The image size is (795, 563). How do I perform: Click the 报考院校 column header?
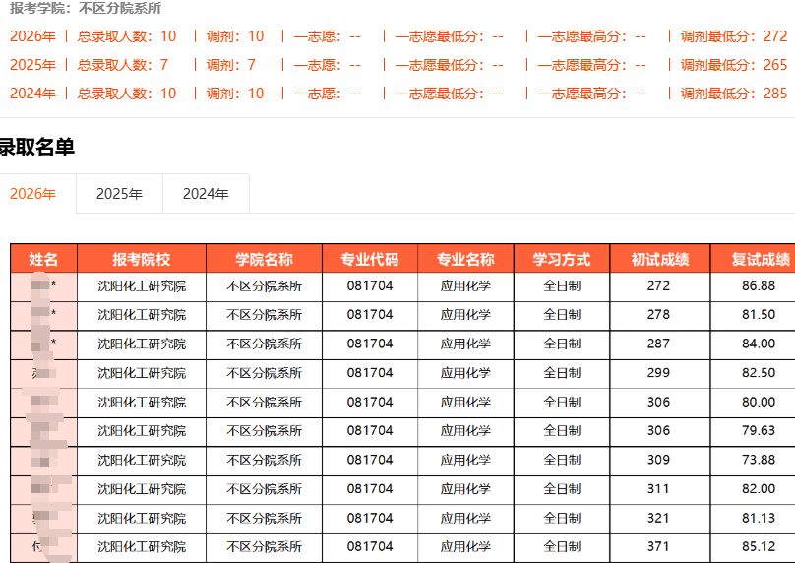point(142,259)
